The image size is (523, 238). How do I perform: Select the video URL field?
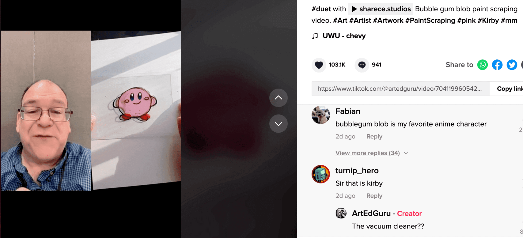coord(400,89)
